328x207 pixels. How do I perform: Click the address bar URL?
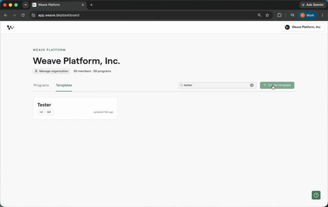tap(59, 15)
